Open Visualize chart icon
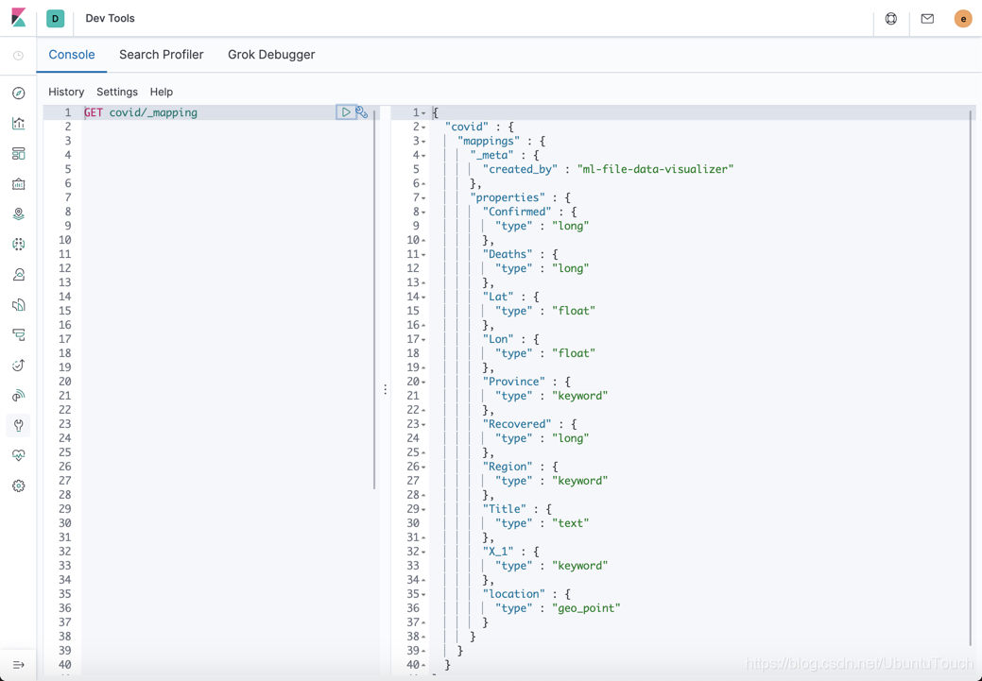 pyautogui.click(x=18, y=124)
